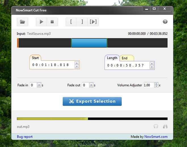Select the Start tab
This screenshot has width=187, height=147.
(35, 58)
